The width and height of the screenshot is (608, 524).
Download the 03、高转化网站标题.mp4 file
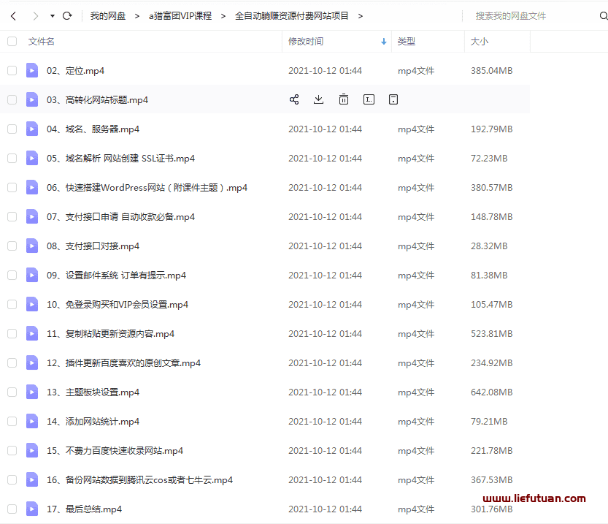(x=318, y=99)
